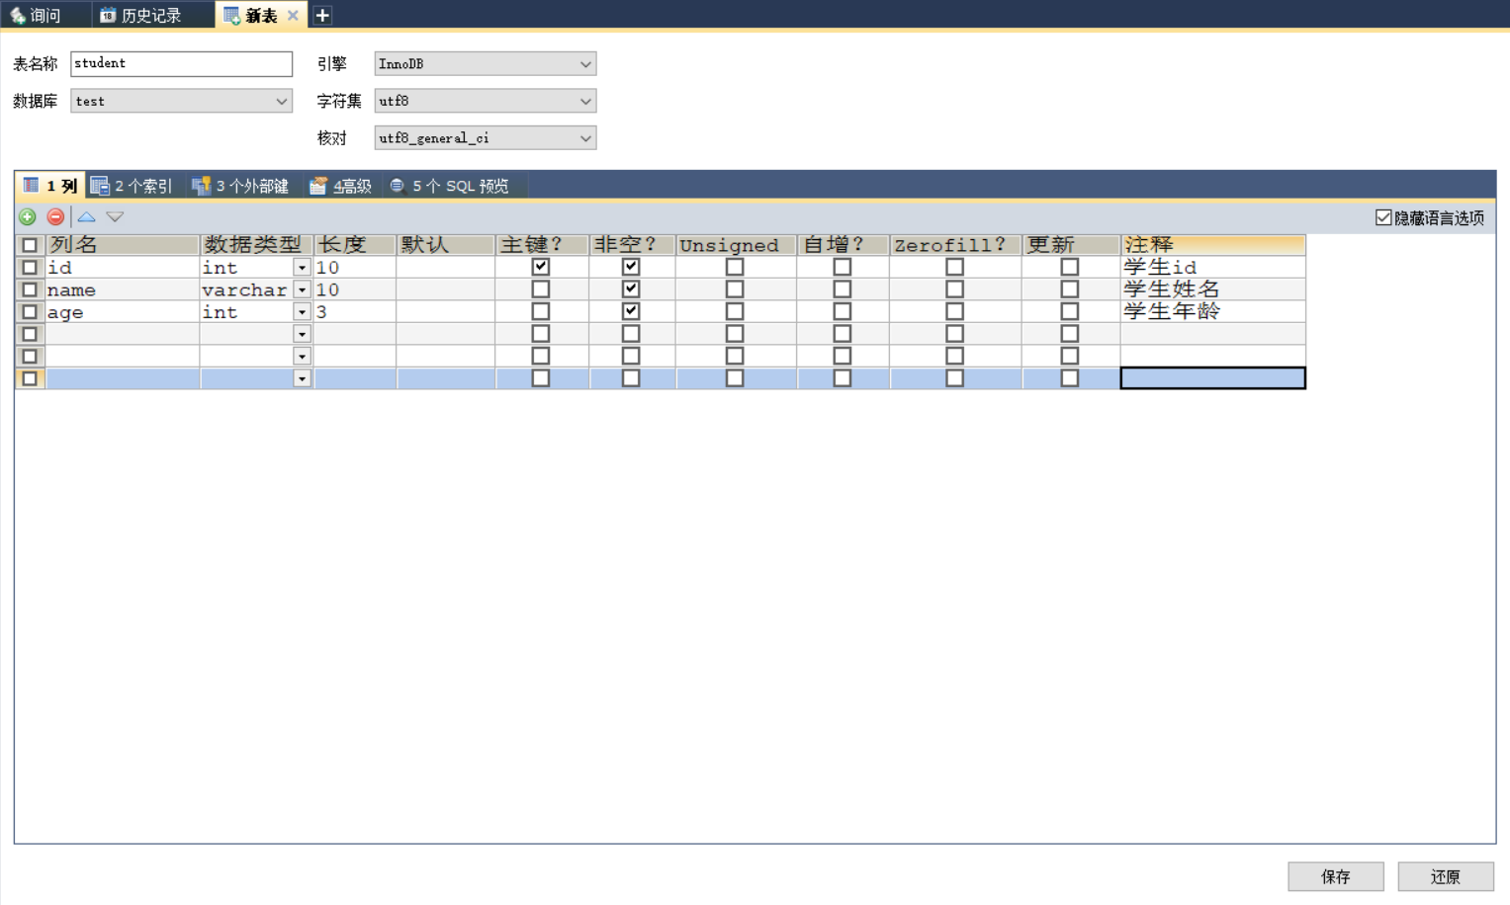
Task: Uncheck 非空 for the age row
Action: 630,311
